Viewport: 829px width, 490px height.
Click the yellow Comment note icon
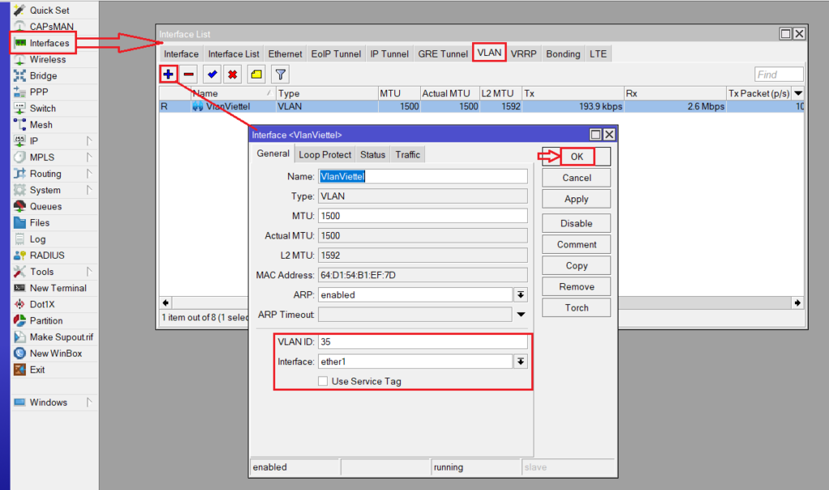click(256, 74)
